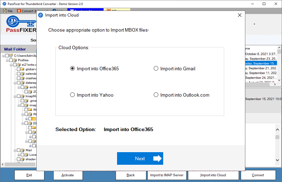The image size is (282, 182).
Task: Click the Exit button
Action: click(29, 175)
